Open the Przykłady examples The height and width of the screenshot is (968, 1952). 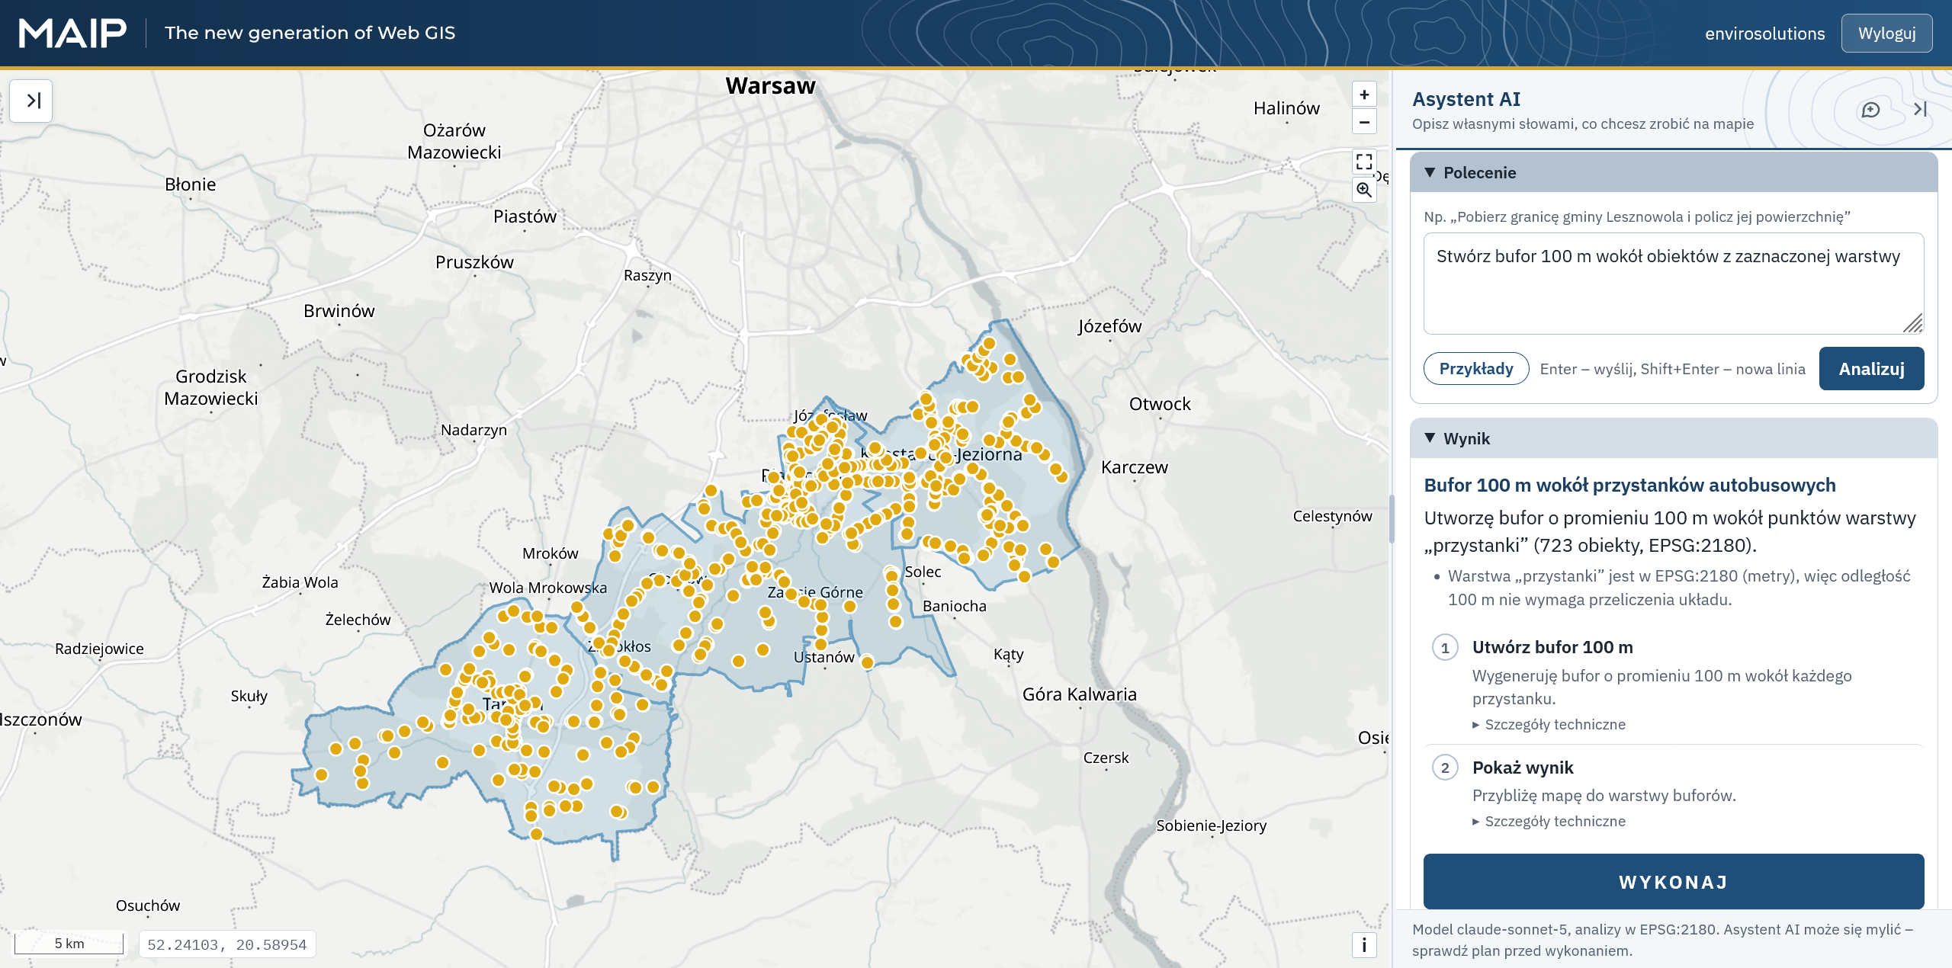click(1476, 369)
